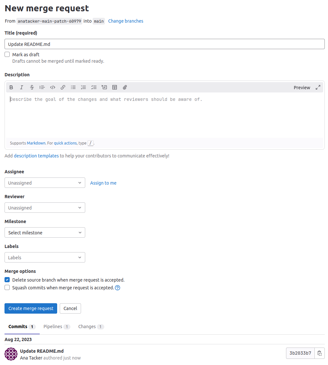
Task: Open the Select milestone dropdown
Action: pos(45,232)
